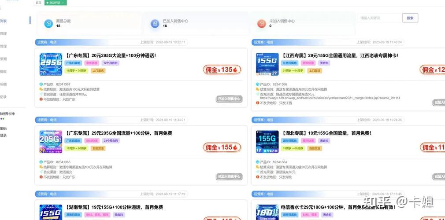Screen dimensions: 445x220
Task: Open the 电信香水卡29元180G title
Action: 338,207
